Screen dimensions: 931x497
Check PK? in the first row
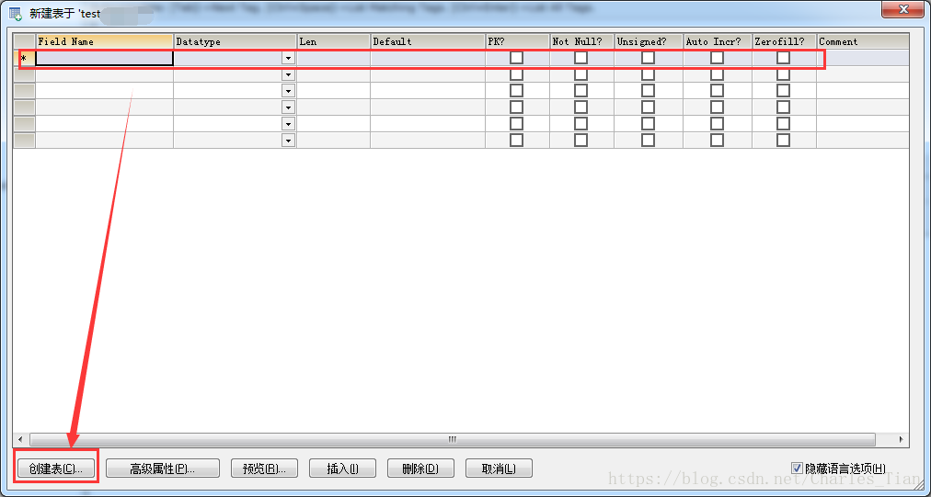click(517, 58)
